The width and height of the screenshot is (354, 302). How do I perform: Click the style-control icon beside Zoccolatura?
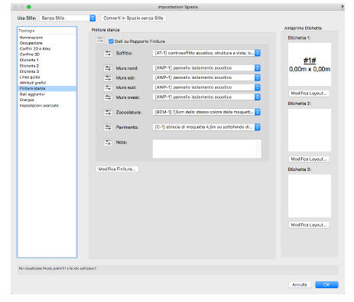coord(108,112)
